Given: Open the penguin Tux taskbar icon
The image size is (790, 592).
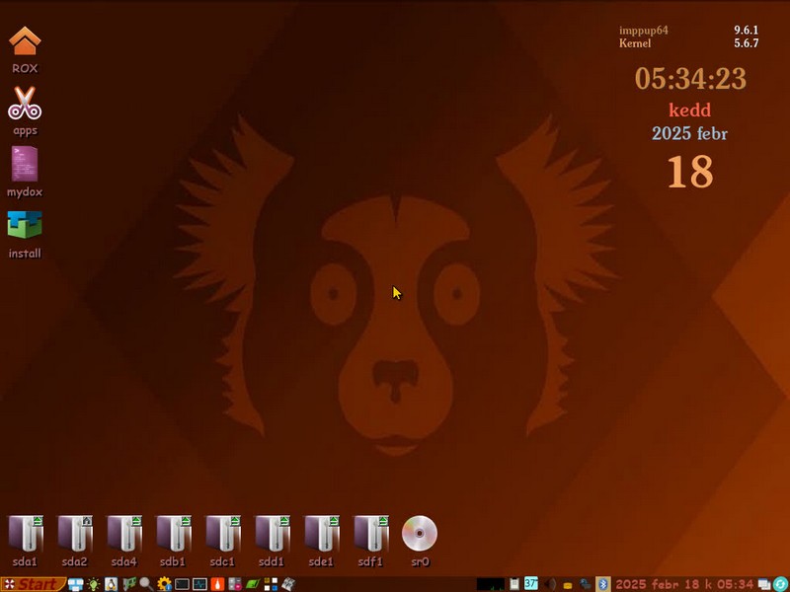Looking at the screenshot, I should (x=111, y=584).
